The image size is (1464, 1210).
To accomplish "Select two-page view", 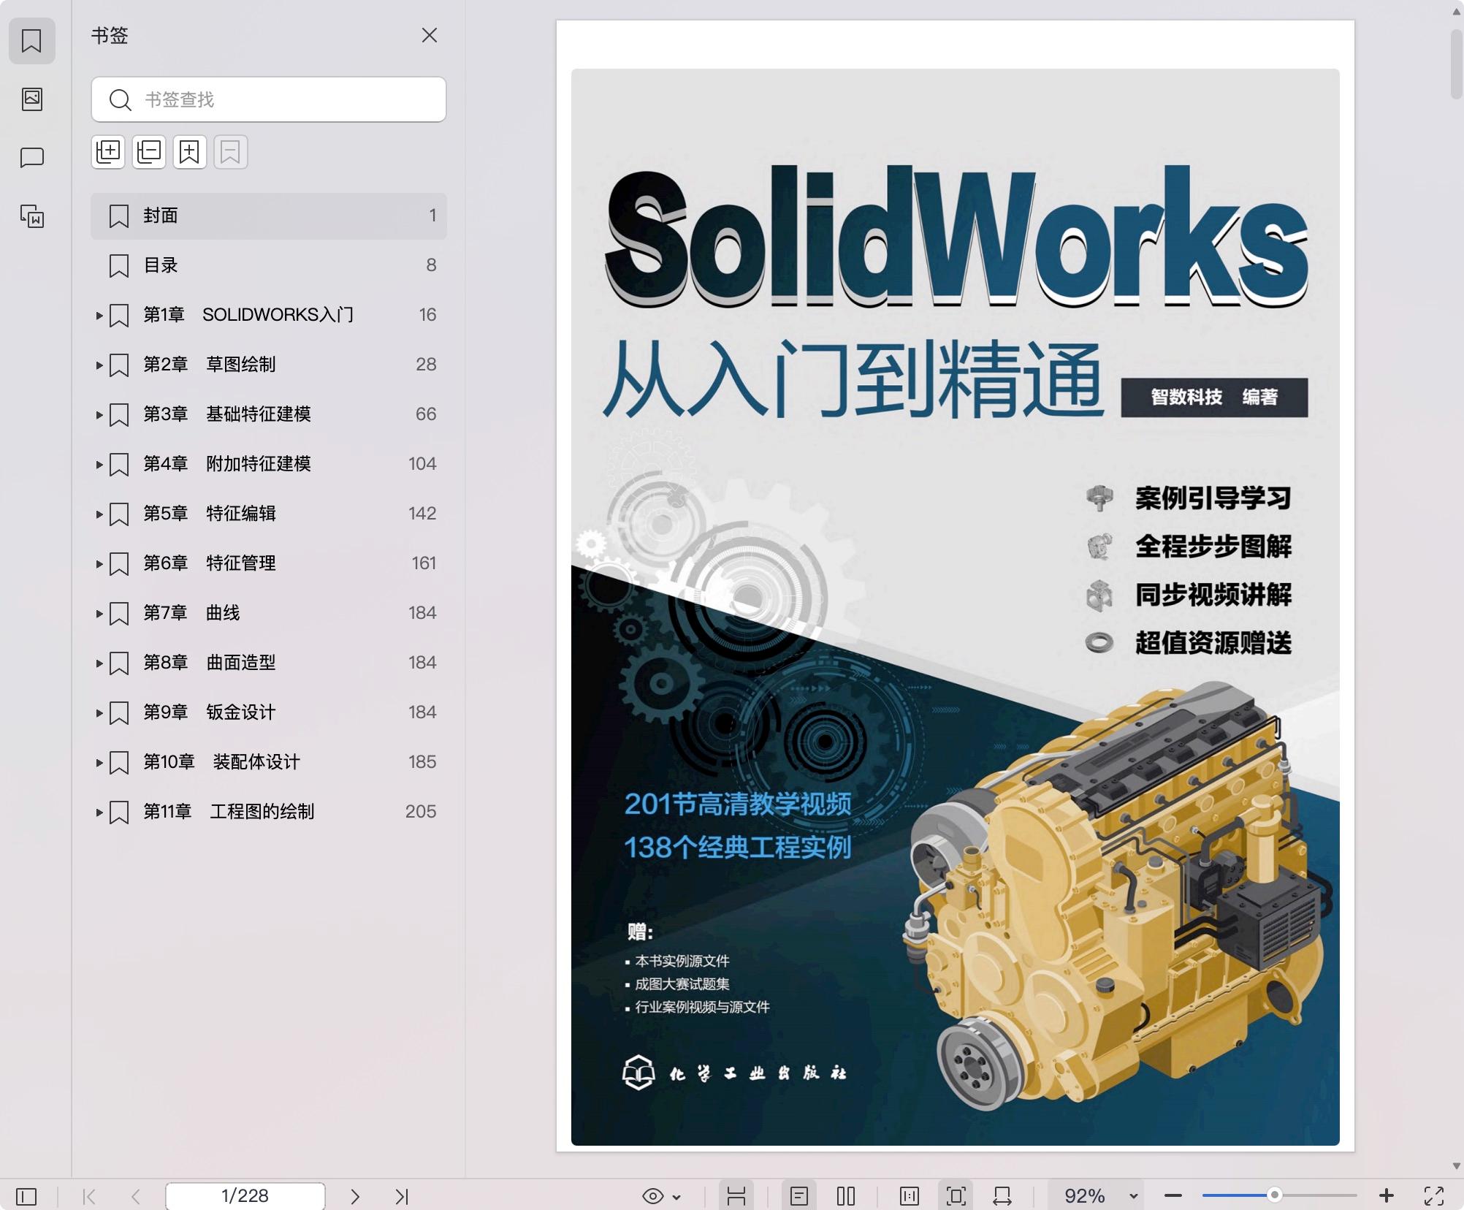I will pos(846,1196).
